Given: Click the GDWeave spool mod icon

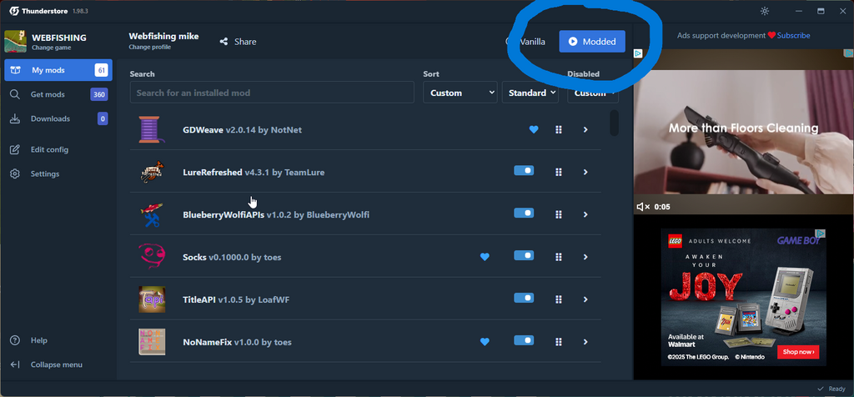Looking at the screenshot, I should pos(152,129).
